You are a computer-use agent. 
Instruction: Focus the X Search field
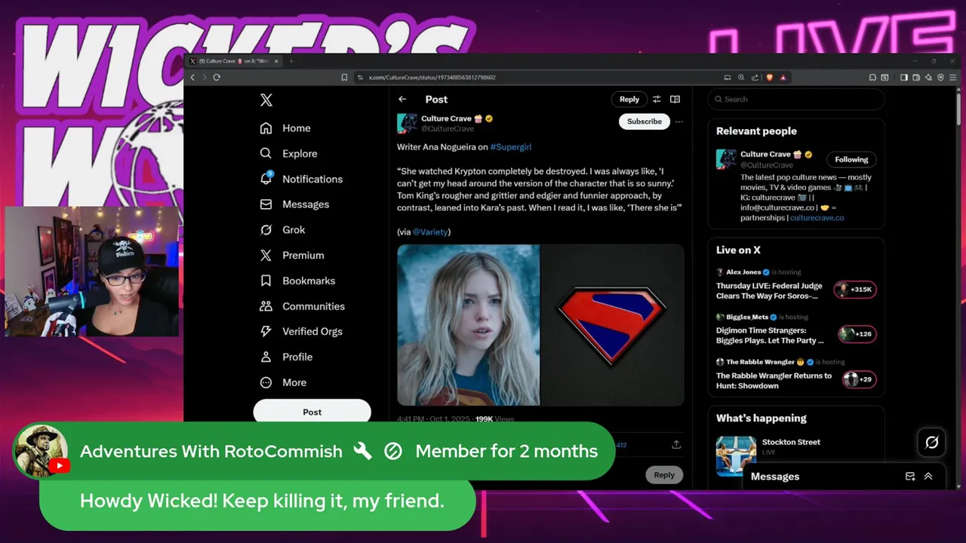pyautogui.click(x=796, y=99)
